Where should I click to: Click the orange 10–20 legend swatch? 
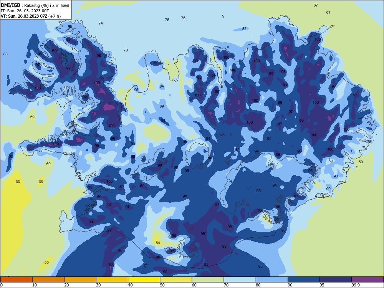[48, 280]
